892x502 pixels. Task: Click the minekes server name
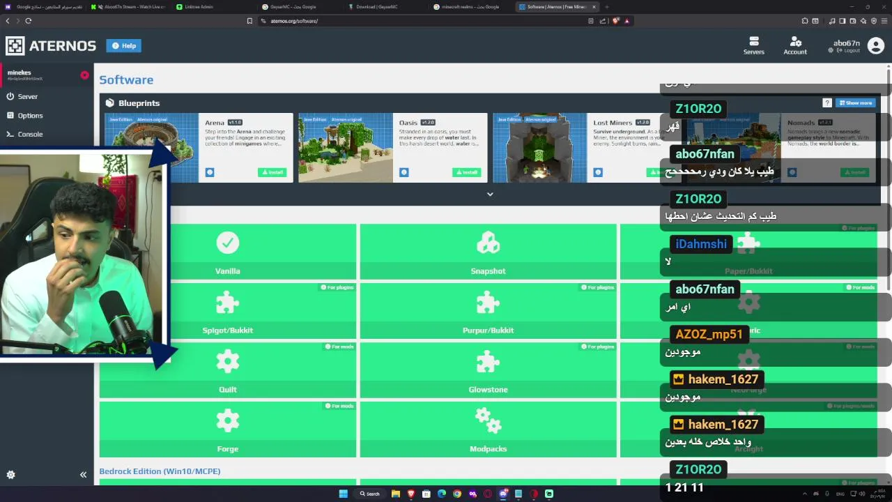(19, 73)
